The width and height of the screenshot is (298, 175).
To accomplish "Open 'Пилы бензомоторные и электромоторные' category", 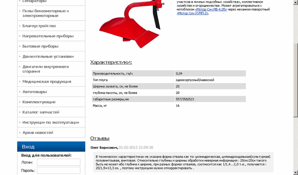I will (x=46, y=13).
